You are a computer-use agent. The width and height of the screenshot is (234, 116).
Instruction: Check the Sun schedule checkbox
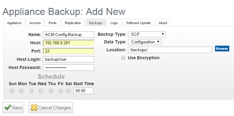(x=12, y=91)
